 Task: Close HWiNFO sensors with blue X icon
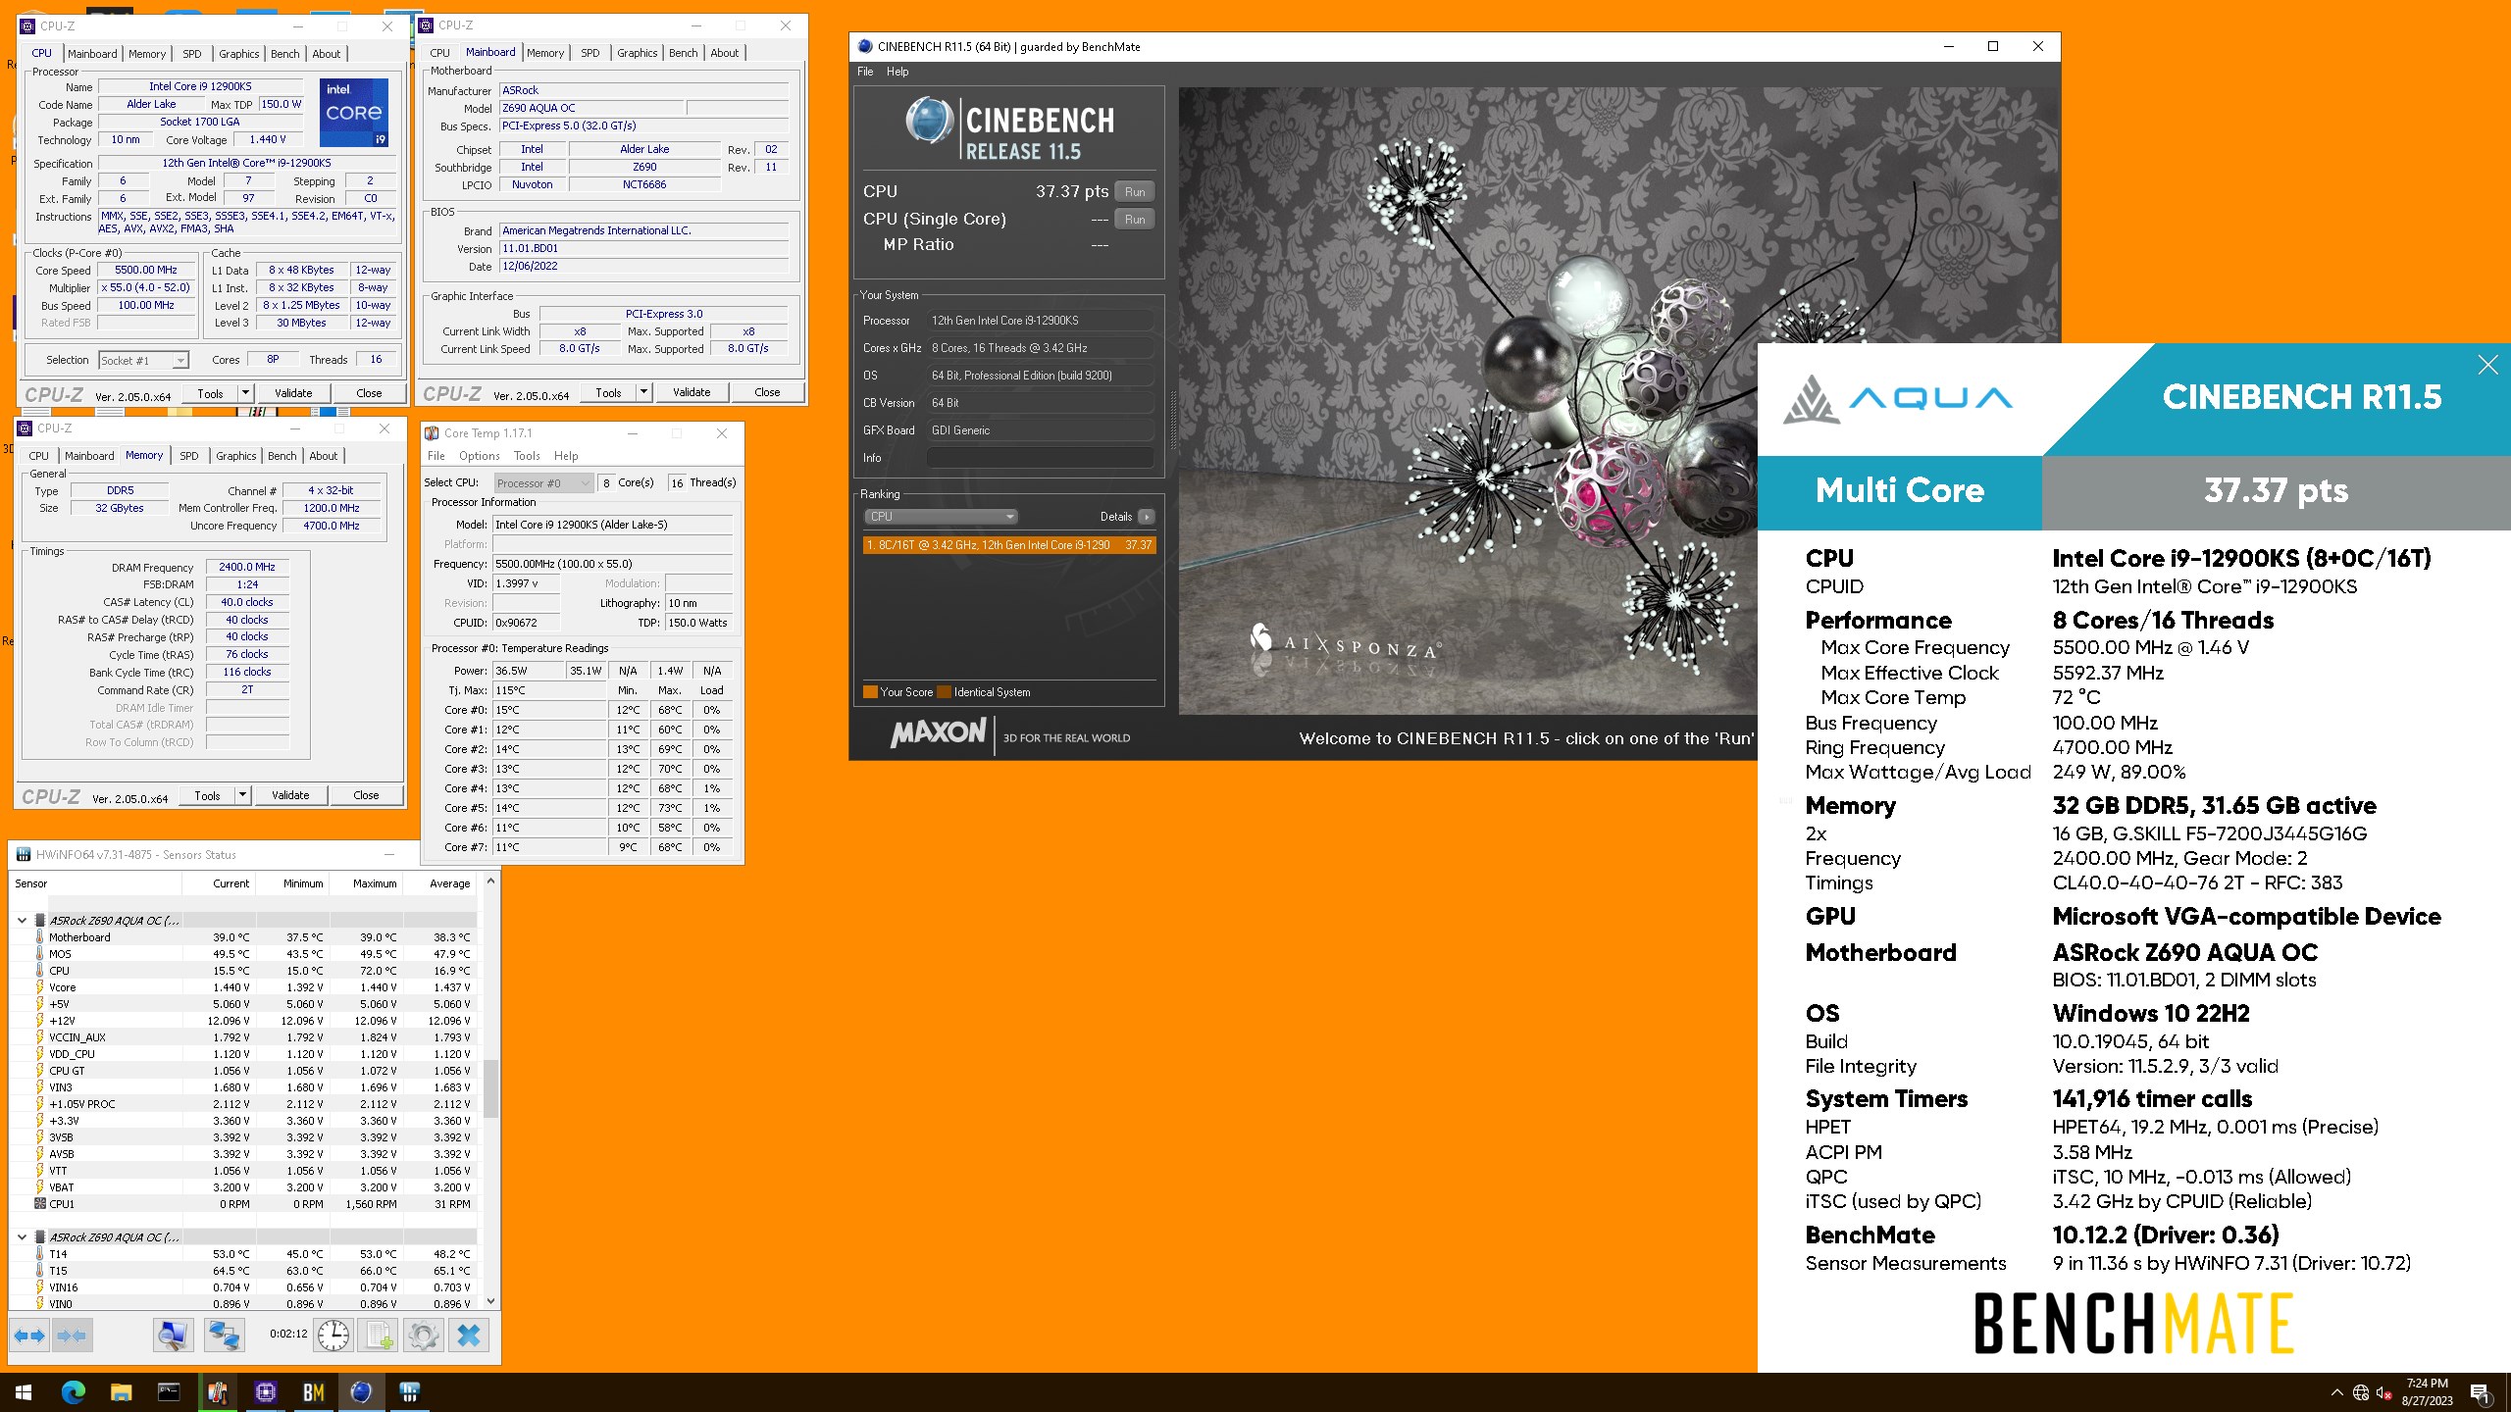(469, 1336)
